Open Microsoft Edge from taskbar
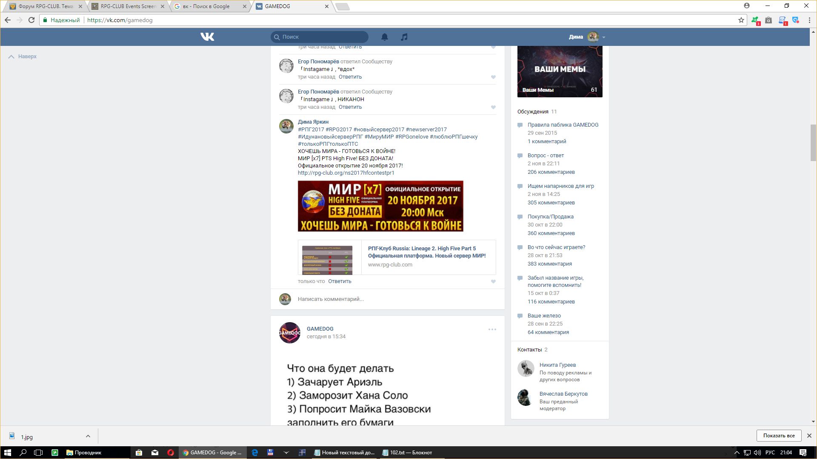This screenshot has height=459, width=817. [x=254, y=453]
